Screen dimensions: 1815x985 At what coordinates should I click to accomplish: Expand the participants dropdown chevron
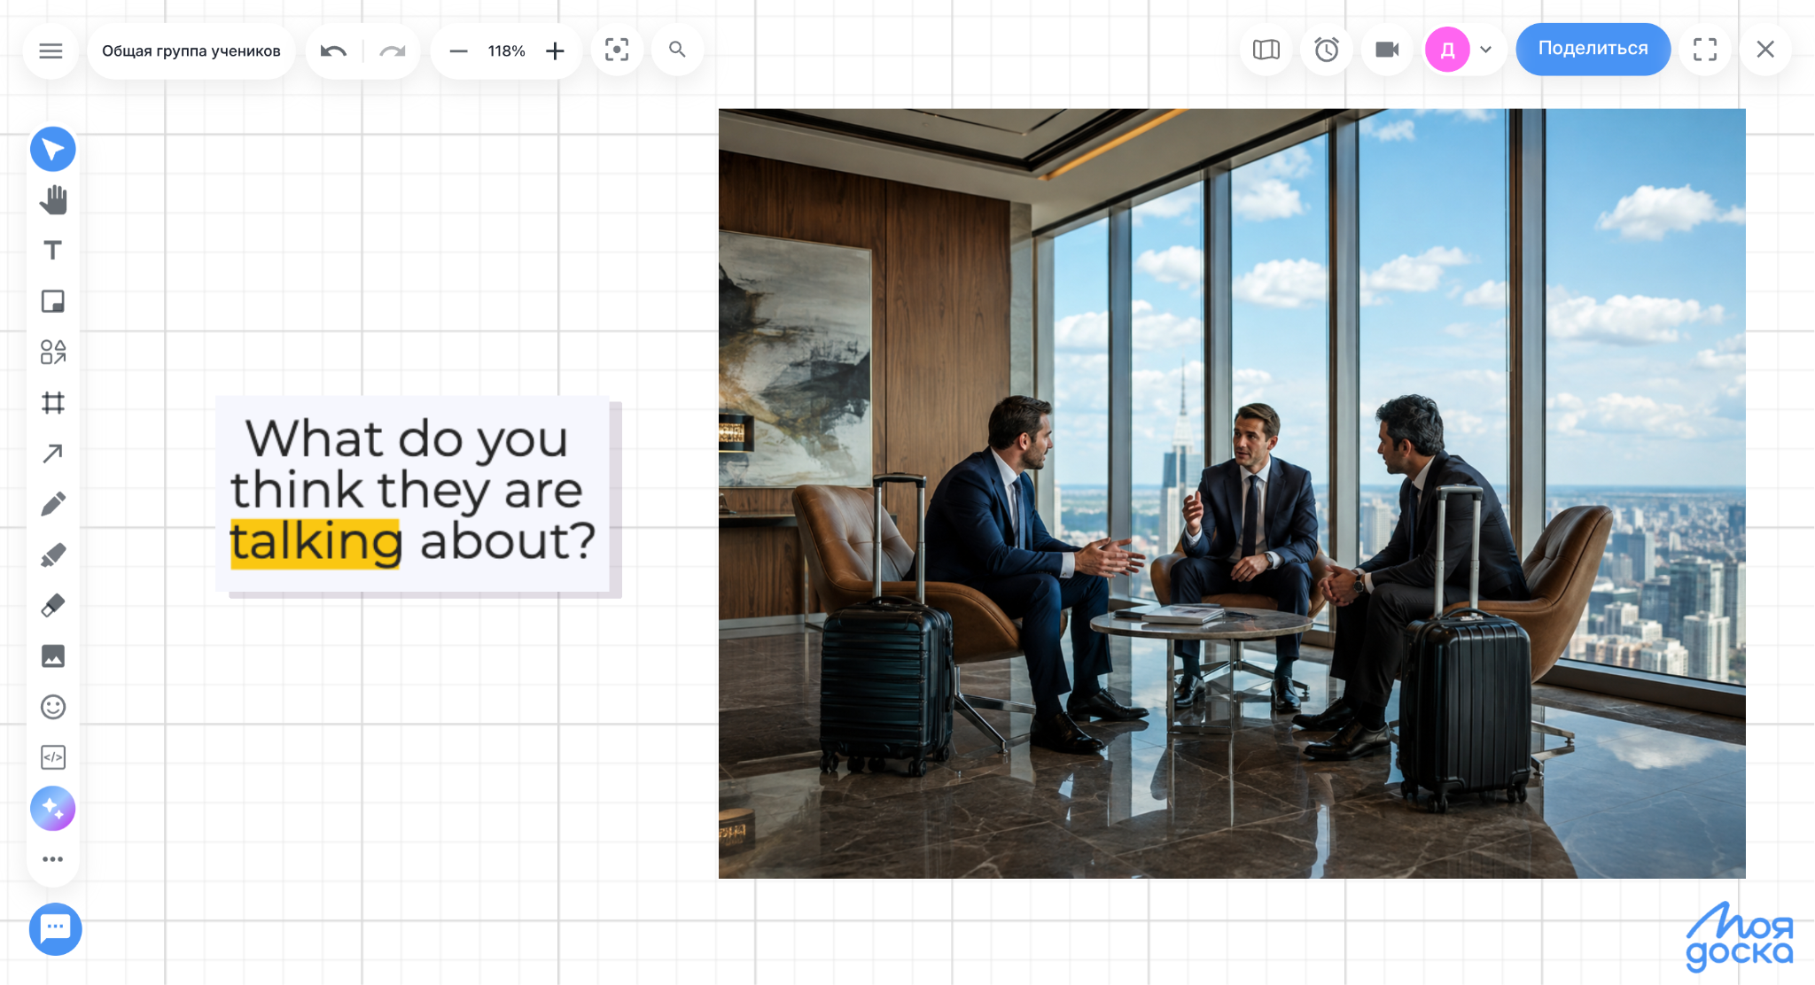pos(1486,50)
